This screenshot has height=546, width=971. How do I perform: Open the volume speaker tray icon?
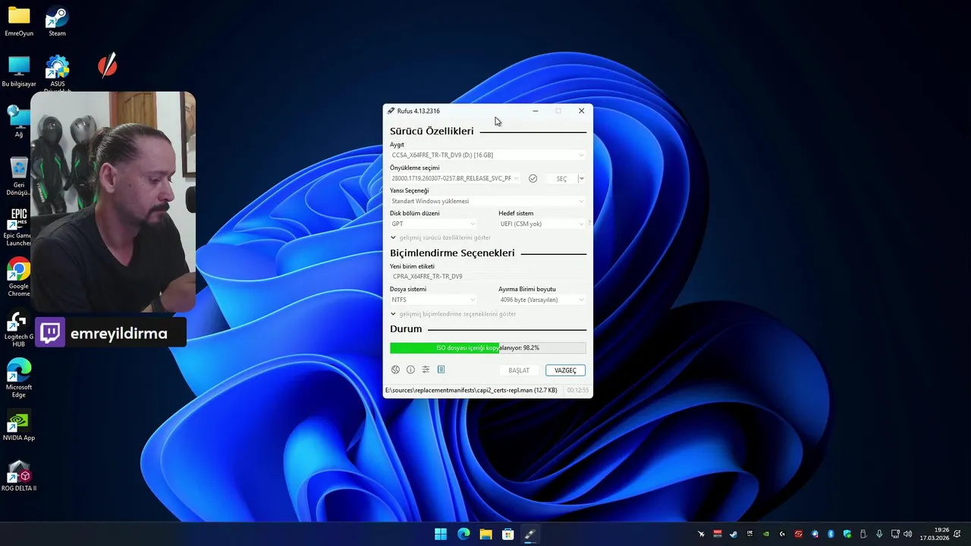(x=908, y=534)
